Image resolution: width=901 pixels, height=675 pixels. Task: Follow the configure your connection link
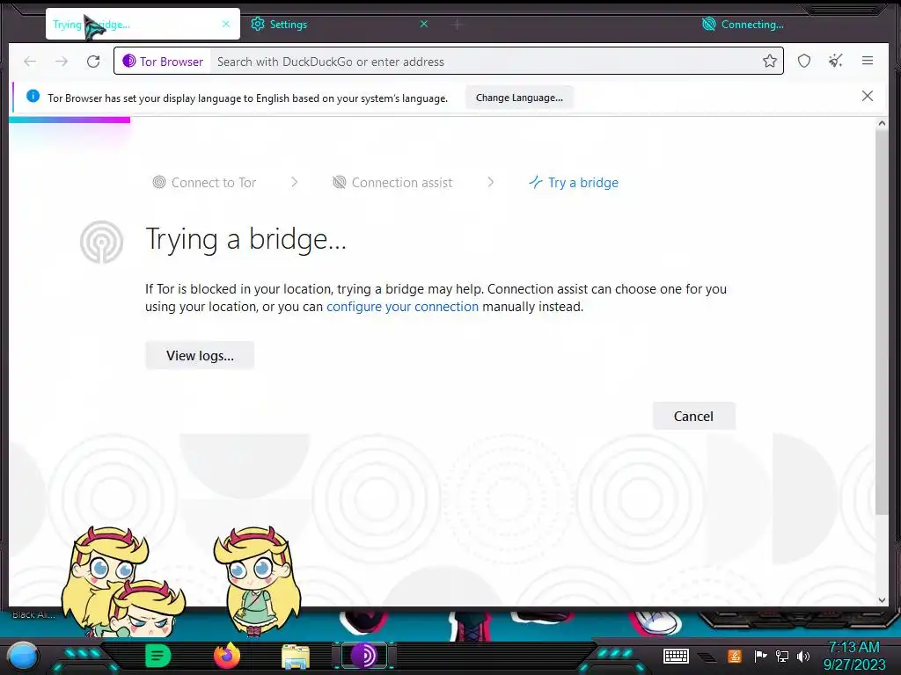pyautogui.click(x=402, y=307)
